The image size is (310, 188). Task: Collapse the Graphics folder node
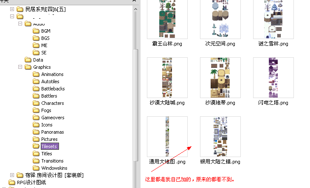(20, 67)
